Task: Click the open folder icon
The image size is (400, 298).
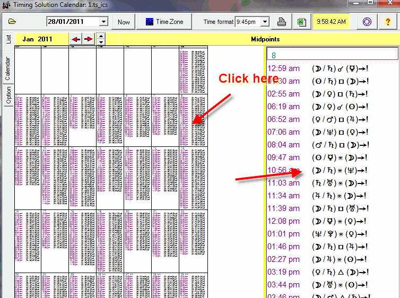Action: coord(12,22)
